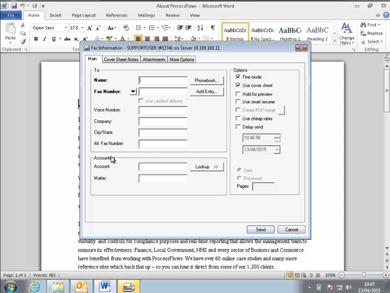Expand the Word Styles gallery arrow
The image size is (390, 293).
[334, 40]
